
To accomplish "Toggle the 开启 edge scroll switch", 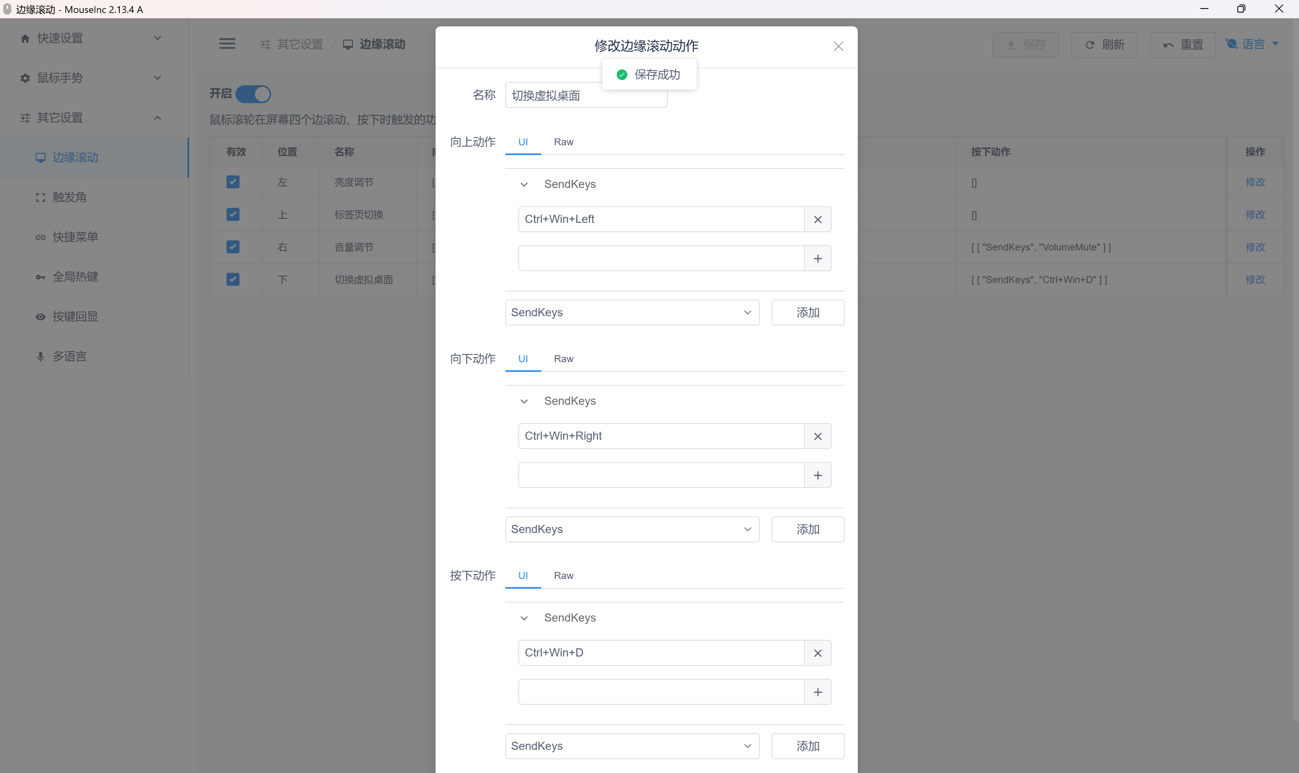I will (x=253, y=94).
